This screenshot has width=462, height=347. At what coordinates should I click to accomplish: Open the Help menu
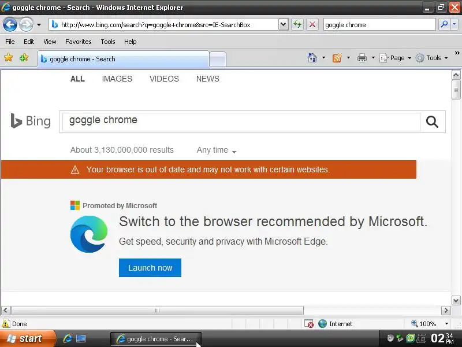[131, 42]
